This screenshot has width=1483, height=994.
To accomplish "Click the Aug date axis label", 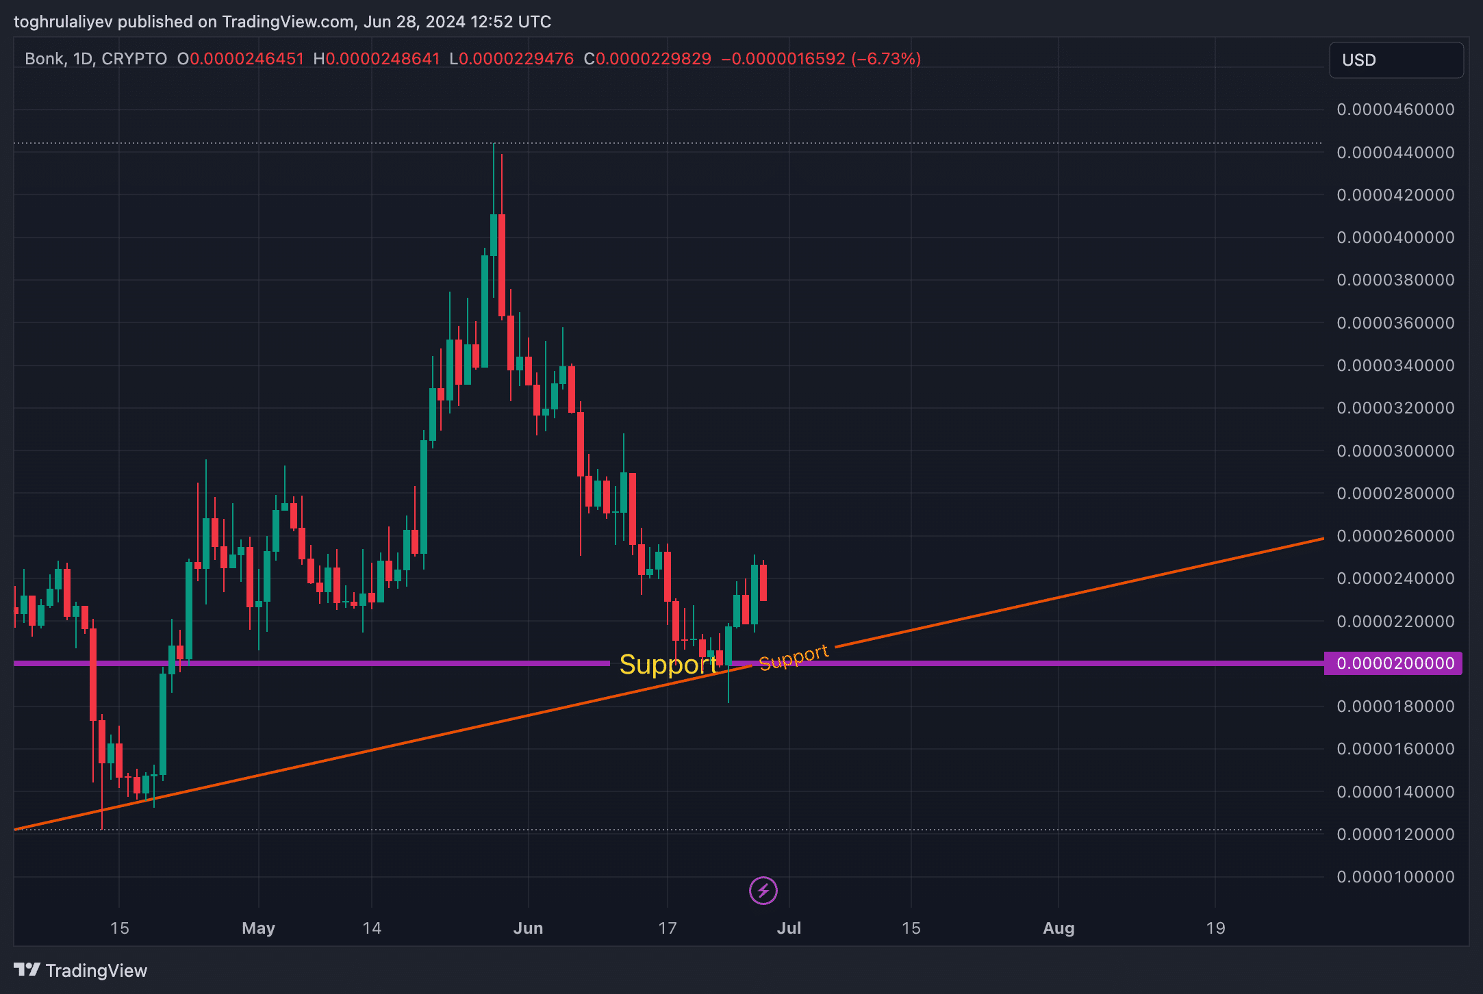I will [1059, 928].
